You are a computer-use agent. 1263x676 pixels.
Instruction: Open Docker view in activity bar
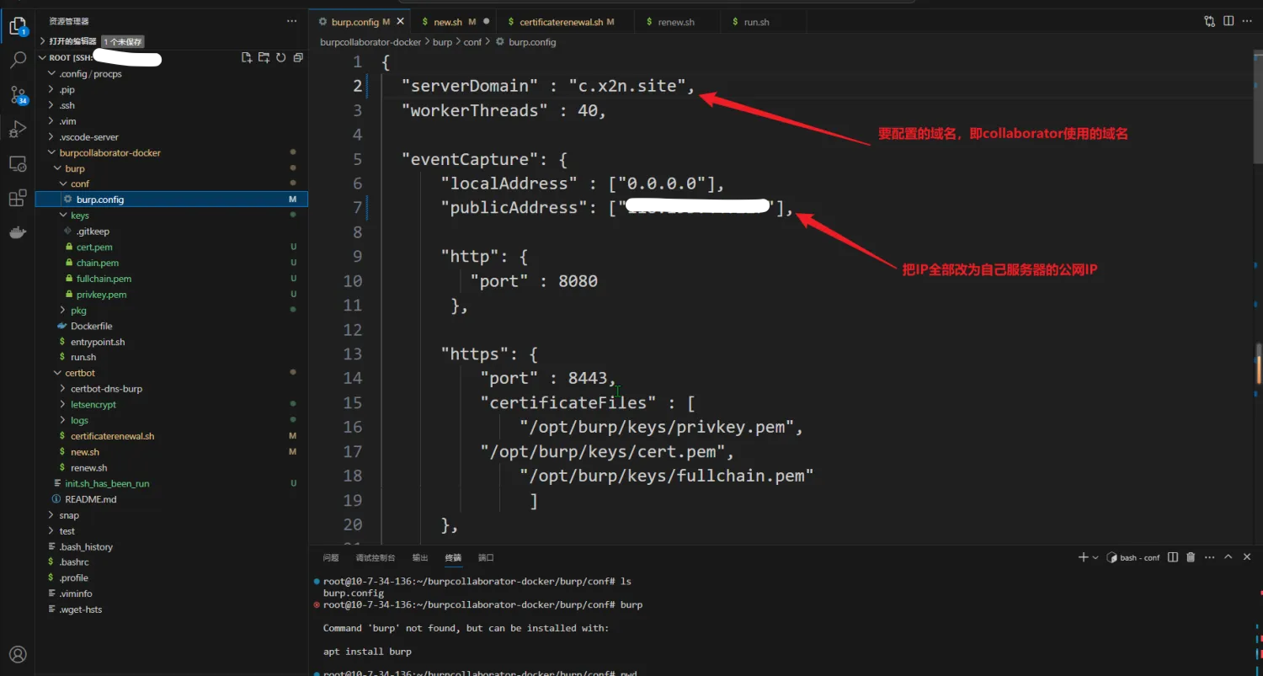pyautogui.click(x=18, y=232)
